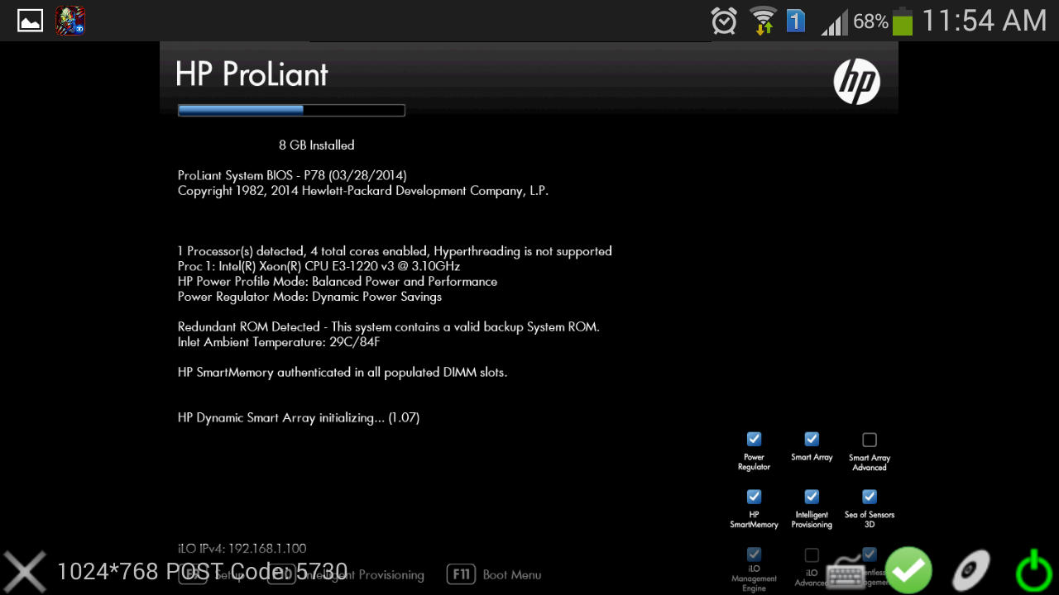Tap the 11:54 AM clock
This screenshot has width=1059, height=595.
point(985,21)
